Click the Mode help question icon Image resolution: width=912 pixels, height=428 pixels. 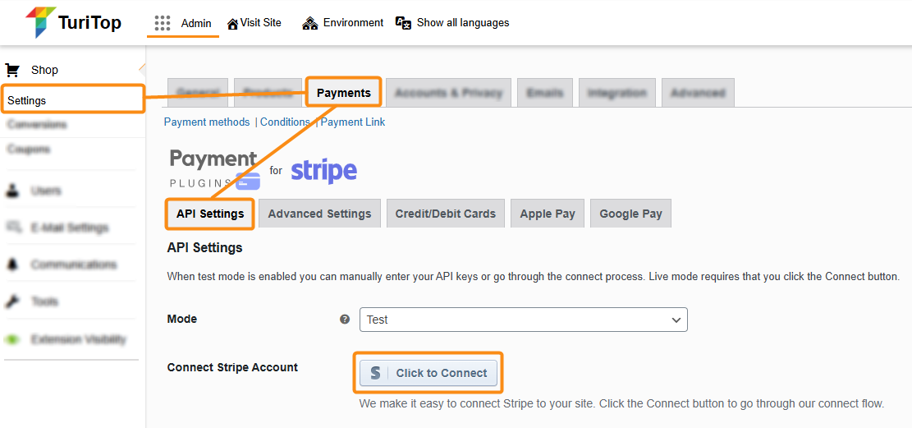click(345, 320)
